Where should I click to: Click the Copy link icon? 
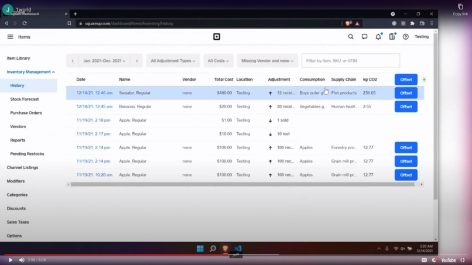[460, 6]
